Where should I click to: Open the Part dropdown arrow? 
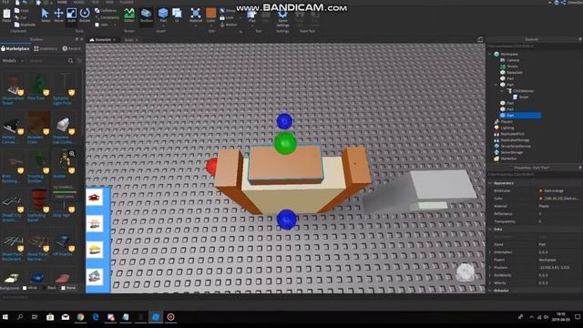point(163,26)
